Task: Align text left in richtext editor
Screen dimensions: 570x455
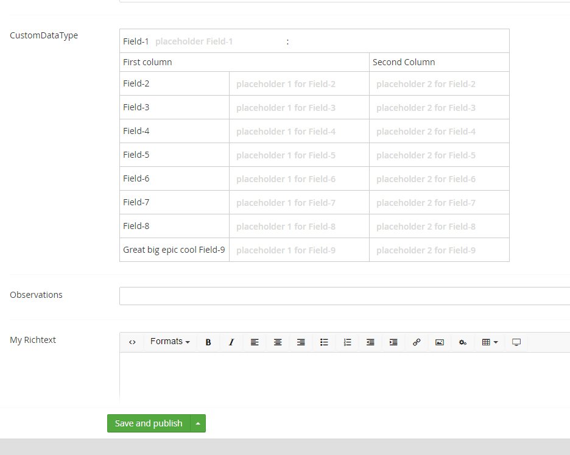Action: coord(255,342)
